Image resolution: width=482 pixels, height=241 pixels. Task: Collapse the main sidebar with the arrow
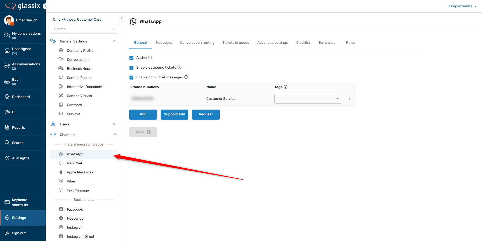click(x=45, y=6)
